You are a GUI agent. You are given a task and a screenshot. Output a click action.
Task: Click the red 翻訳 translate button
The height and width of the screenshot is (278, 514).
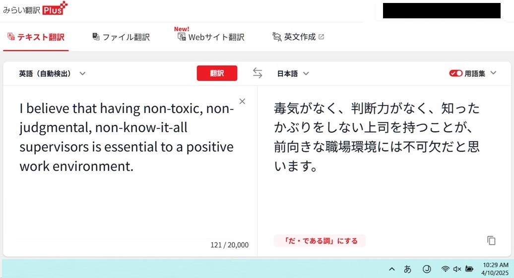(217, 73)
